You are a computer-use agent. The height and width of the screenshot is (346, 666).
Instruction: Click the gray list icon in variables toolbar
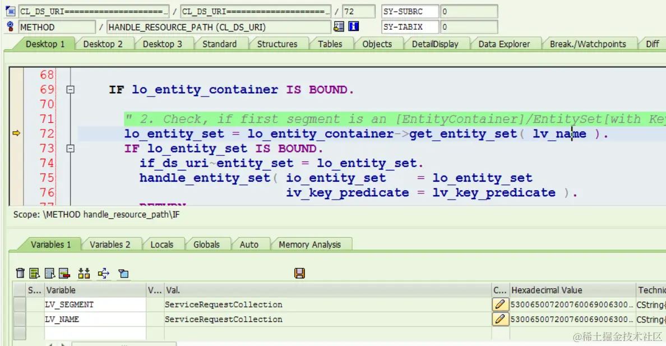point(49,273)
